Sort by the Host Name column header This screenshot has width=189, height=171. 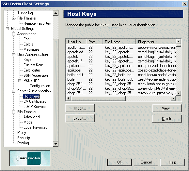(x=76, y=42)
